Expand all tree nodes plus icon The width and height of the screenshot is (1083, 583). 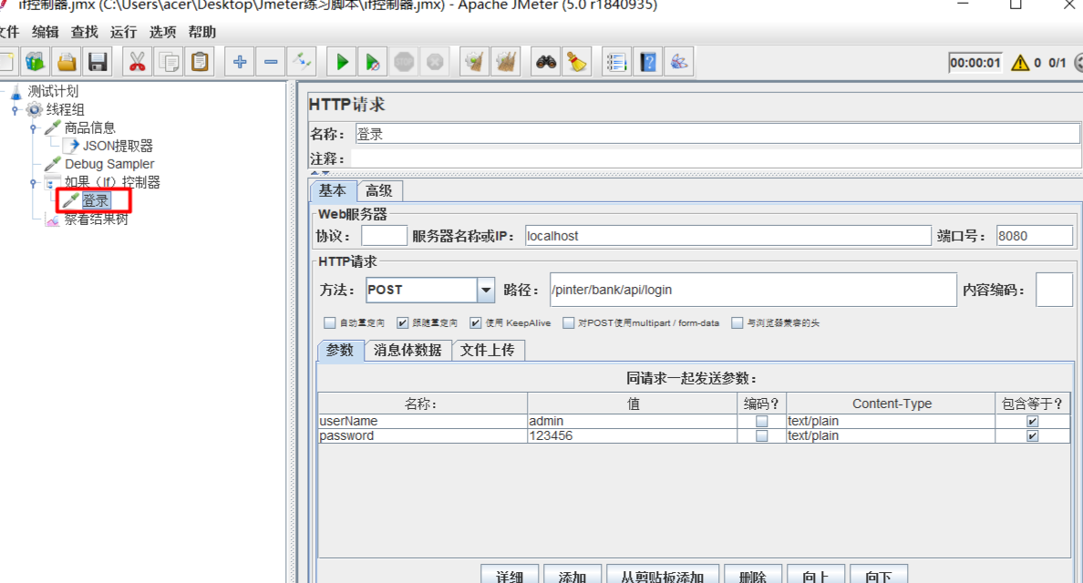click(x=240, y=62)
